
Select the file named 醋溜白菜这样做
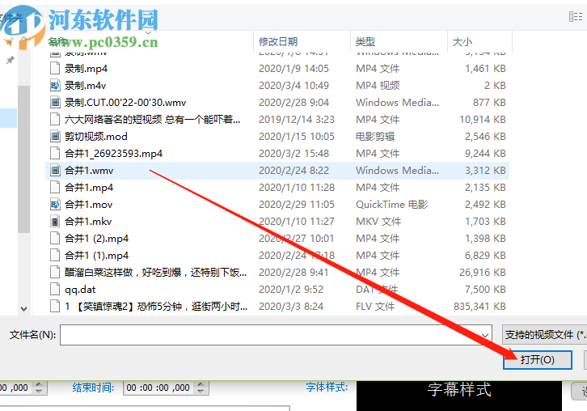(x=155, y=273)
